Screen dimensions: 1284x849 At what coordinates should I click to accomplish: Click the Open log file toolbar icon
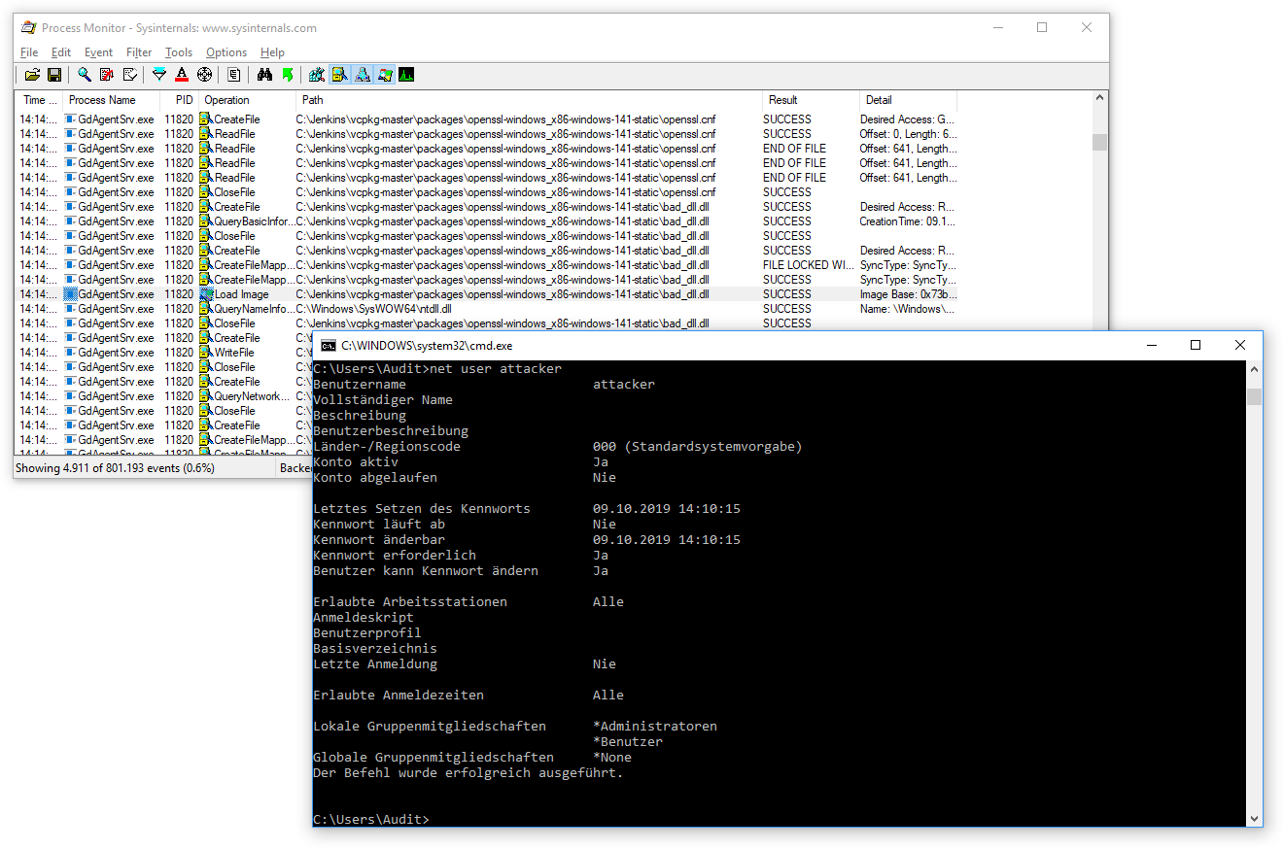click(32, 75)
